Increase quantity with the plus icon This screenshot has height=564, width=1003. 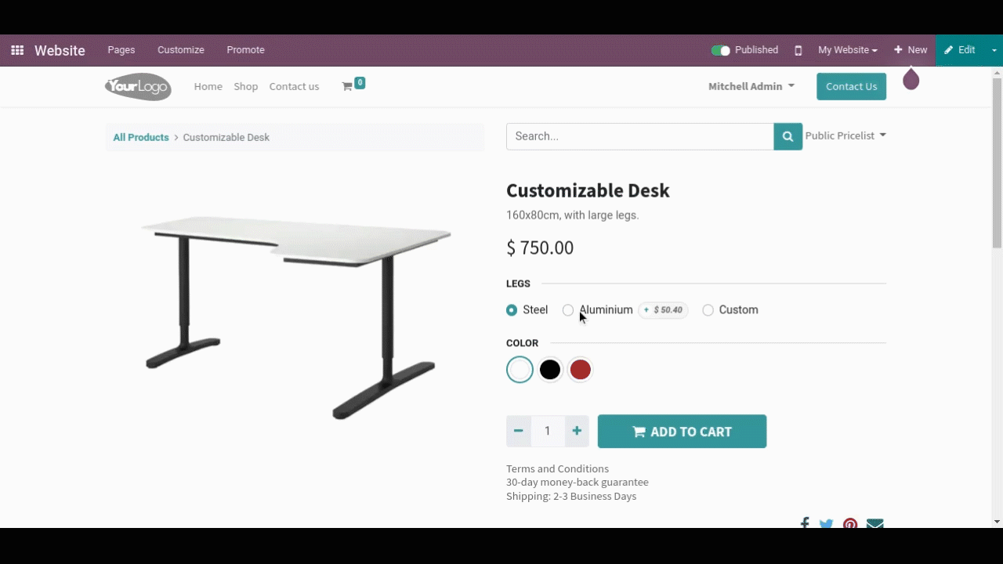point(577,431)
